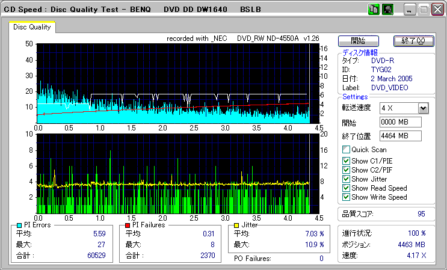The width and height of the screenshot is (447, 270).
Task: Click the yellow Jitter color swatch
Action: [237, 225]
